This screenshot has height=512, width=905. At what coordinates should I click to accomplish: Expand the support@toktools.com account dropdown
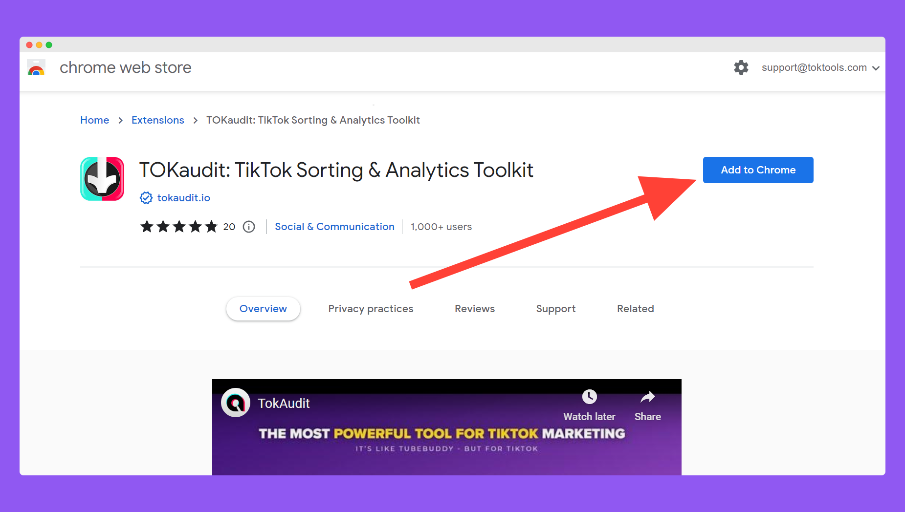(x=876, y=68)
